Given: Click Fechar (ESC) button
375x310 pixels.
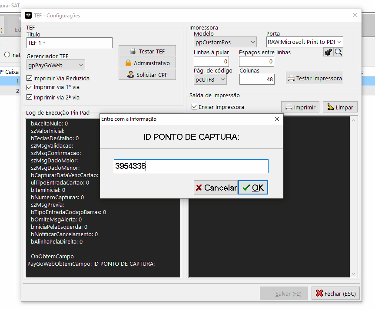Looking at the screenshot, I should pos(335,293).
